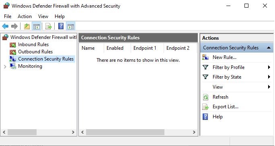Click the Back arrow toolbar icon

5,26
